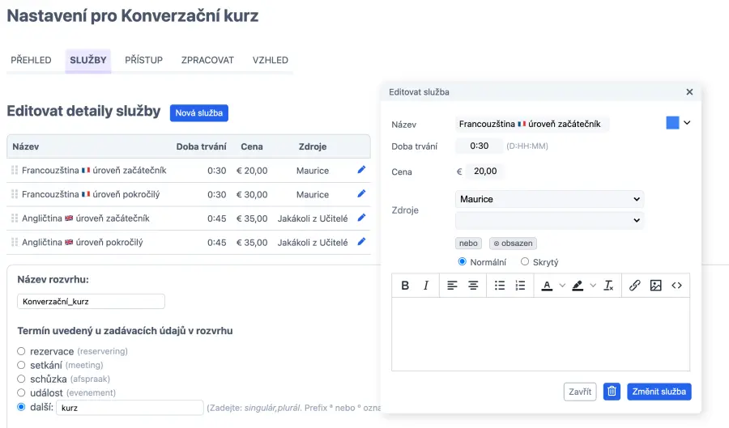729x428 pixels.
Task: Insert an image into the description
Action: click(x=656, y=286)
